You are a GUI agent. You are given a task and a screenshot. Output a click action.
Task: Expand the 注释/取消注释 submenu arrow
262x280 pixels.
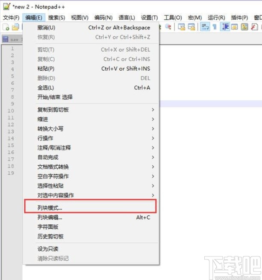tap(153, 148)
